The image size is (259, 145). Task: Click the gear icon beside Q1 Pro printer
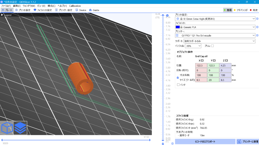tap(257, 35)
